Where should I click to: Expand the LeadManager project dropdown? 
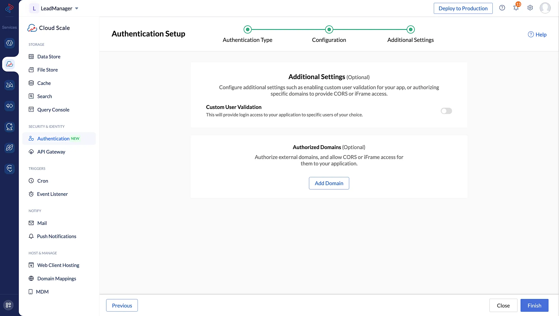click(x=77, y=8)
